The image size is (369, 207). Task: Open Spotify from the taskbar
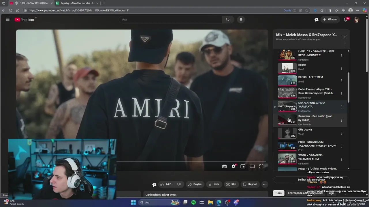click(x=193, y=202)
